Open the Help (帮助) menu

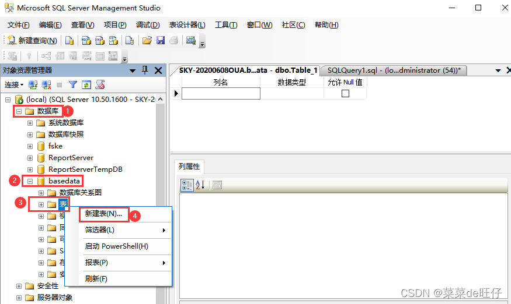[326, 25]
